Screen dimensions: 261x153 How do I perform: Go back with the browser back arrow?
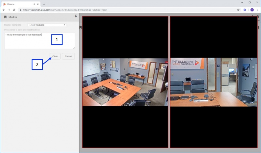click(x=4, y=10)
